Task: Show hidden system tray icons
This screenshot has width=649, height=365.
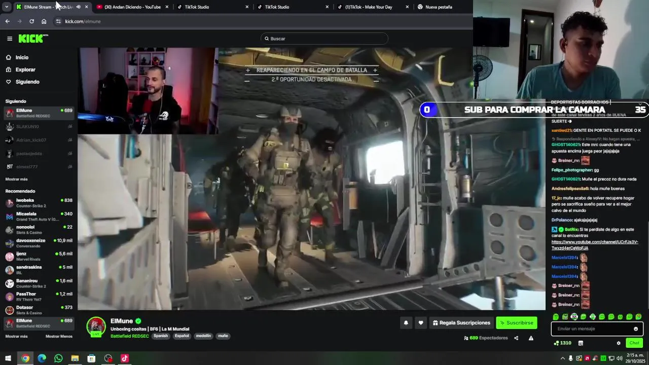Action: [x=562, y=358]
